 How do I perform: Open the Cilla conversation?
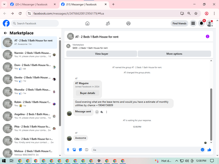(x=29, y=141)
